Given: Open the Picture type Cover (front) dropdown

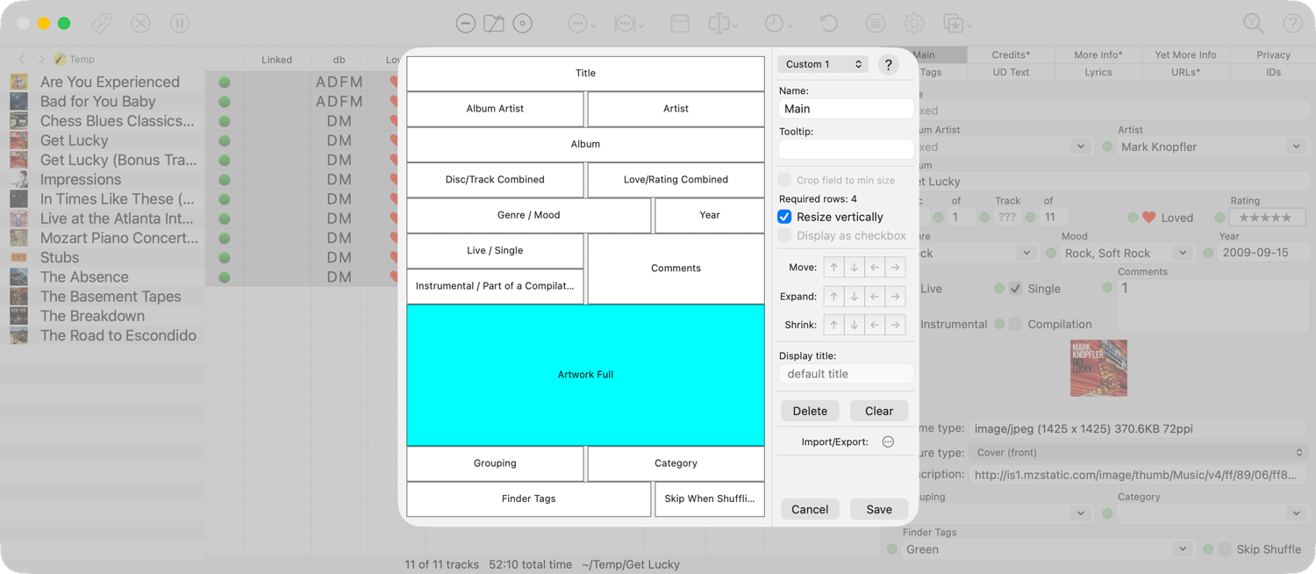Looking at the screenshot, I should (1138, 453).
